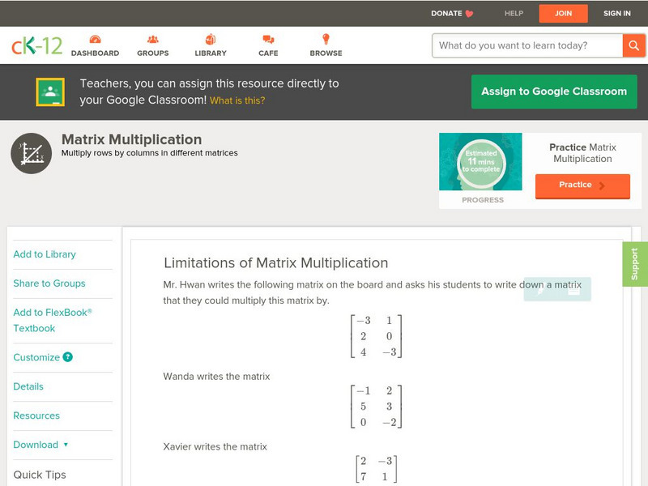This screenshot has width=648, height=486.
Task: Click the Share to Groups link
Action: coord(49,283)
